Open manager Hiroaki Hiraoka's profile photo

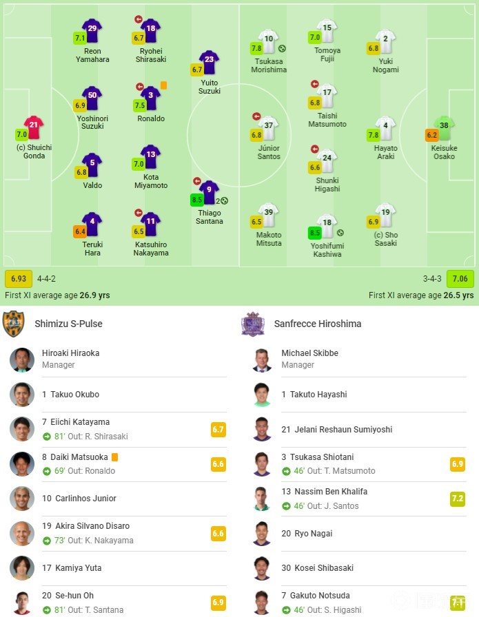[22, 359]
